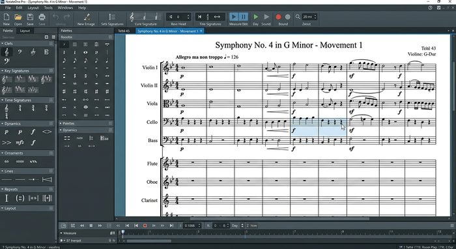Toggle the Measure track visibility icon
This screenshot has width=456, height=249.
pyautogui.click(x=112, y=233)
